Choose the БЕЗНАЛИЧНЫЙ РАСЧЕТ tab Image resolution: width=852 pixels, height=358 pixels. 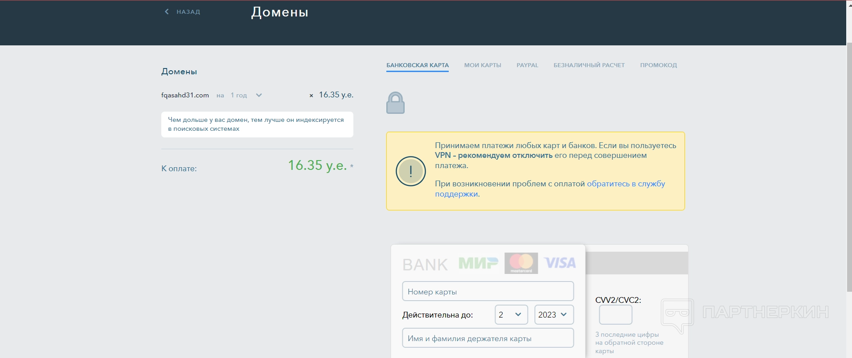click(x=589, y=65)
